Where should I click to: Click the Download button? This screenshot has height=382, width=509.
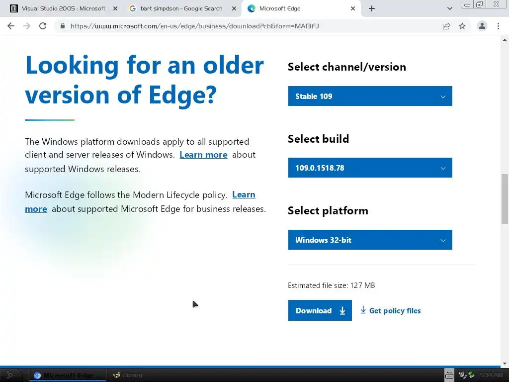point(320,310)
